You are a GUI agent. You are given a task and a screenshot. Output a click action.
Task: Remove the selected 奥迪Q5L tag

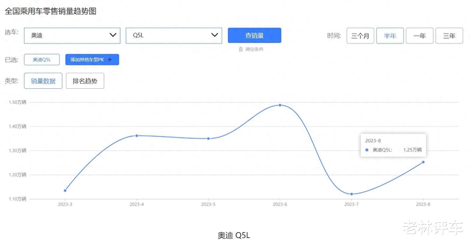pos(42,60)
